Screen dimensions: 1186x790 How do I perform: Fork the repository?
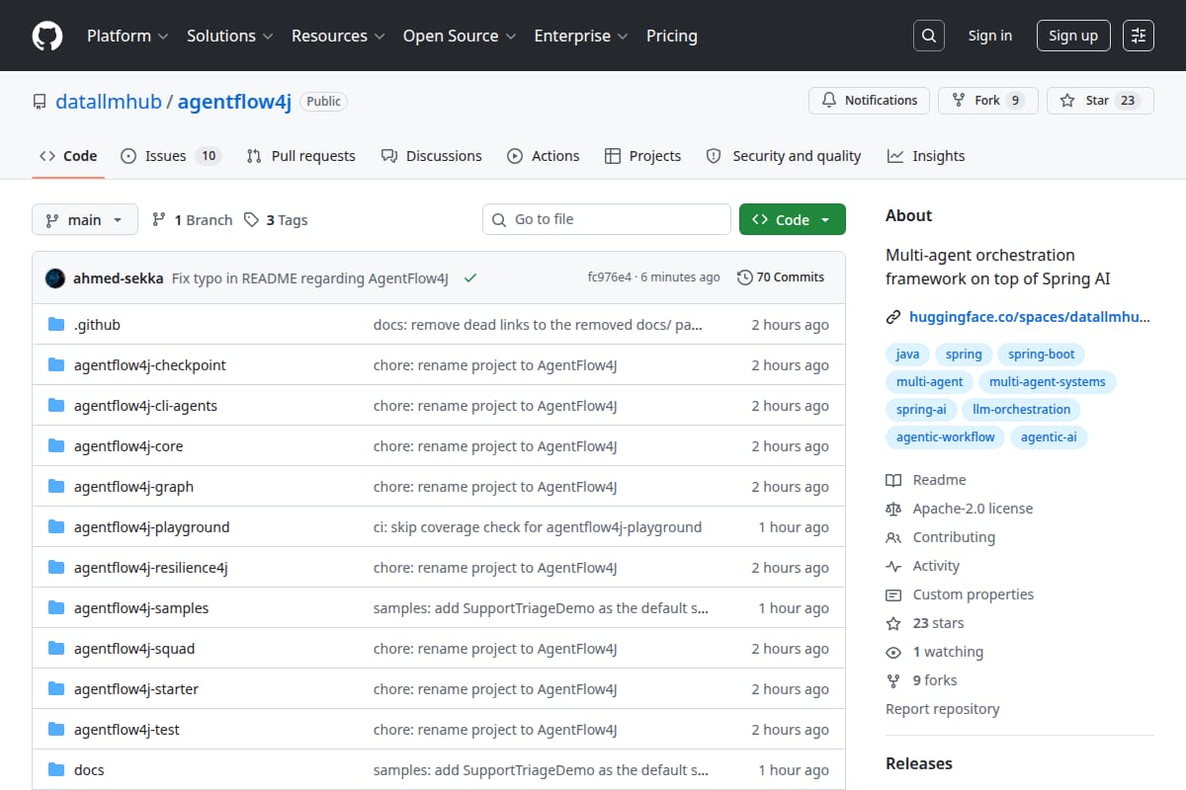988,101
